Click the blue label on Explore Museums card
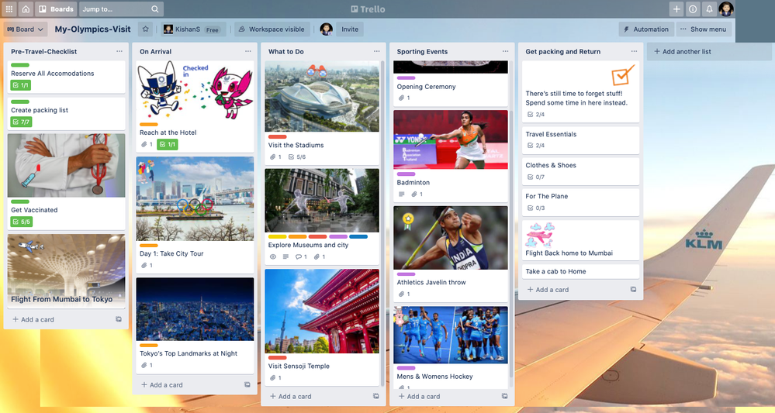Image resolution: width=775 pixels, height=413 pixels. (358, 236)
